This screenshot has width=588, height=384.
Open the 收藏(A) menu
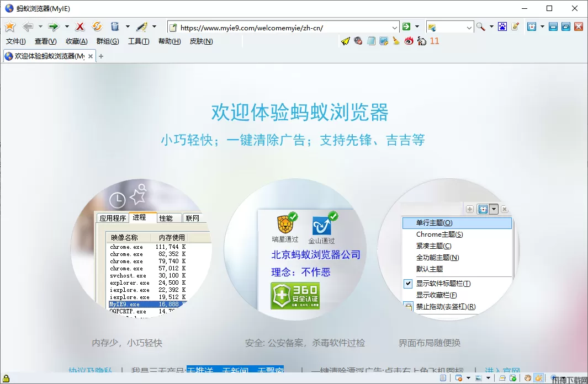click(x=77, y=41)
